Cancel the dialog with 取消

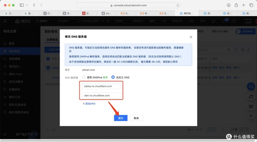point(136,118)
